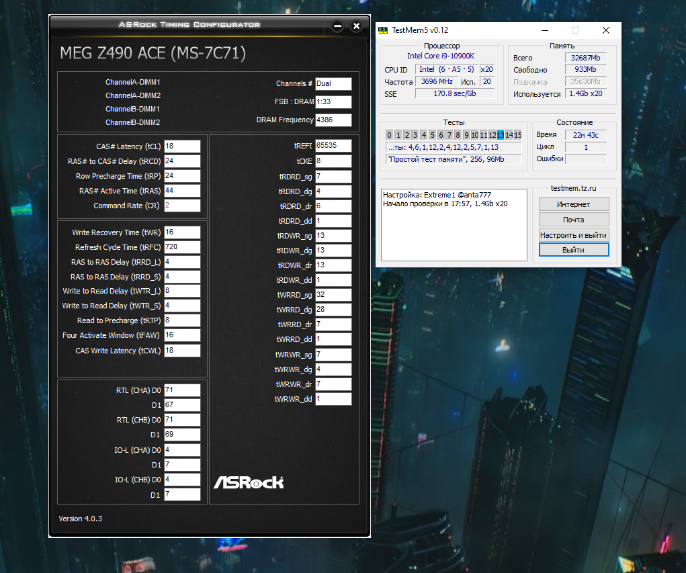Viewport: 686px width, 573px height.
Task: Click the CAS Write Latency (tCWL) field
Action: pyautogui.click(x=183, y=351)
